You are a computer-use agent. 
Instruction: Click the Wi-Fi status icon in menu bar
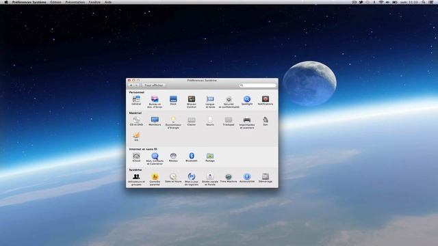[x=381, y=2]
